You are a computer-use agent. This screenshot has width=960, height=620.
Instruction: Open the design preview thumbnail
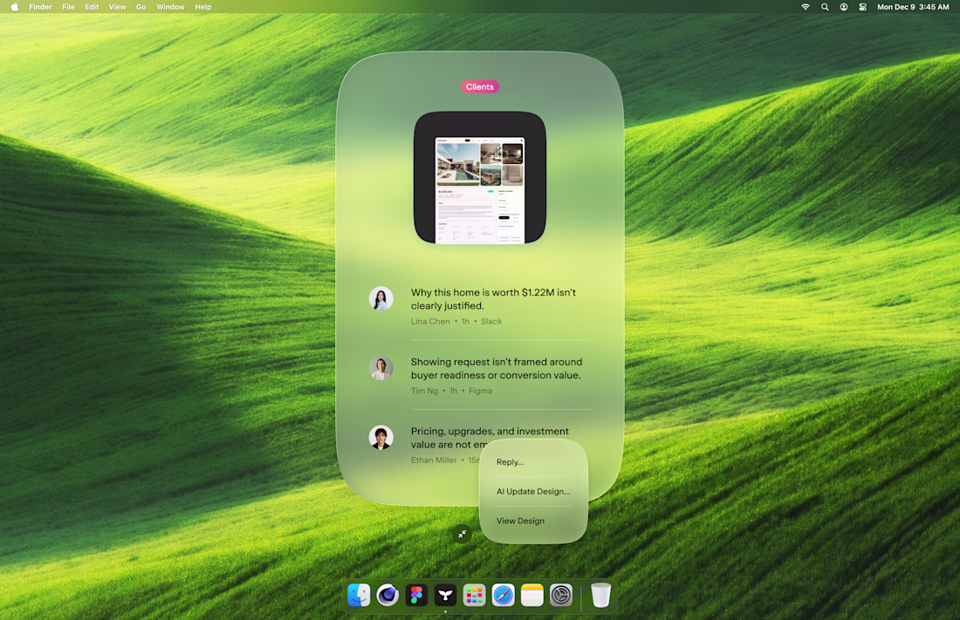click(479, 178)
